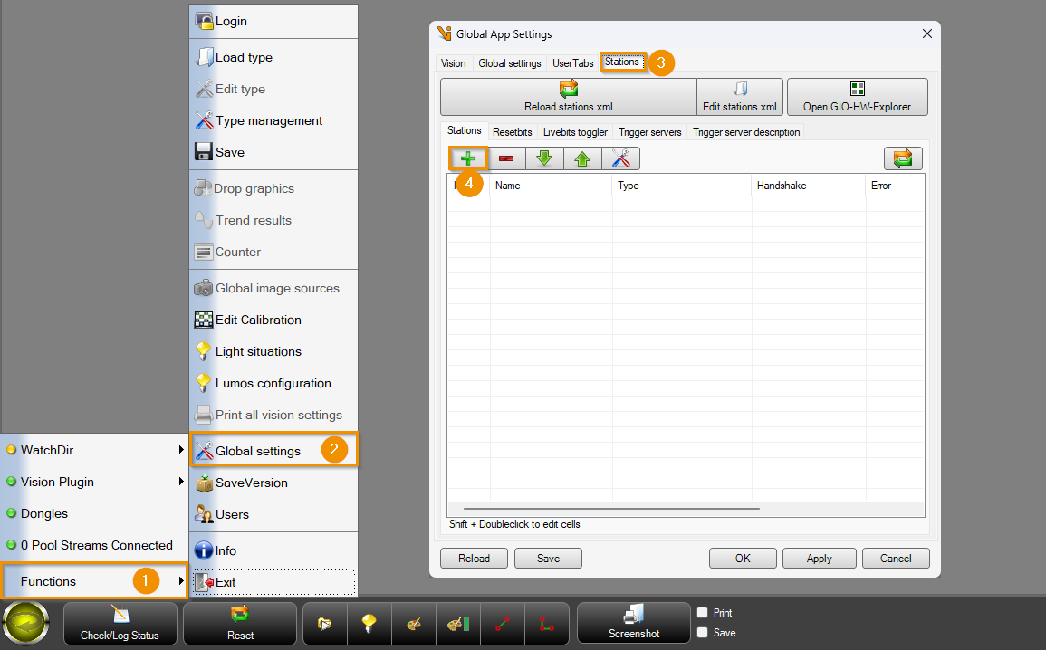
Task: Select the top-level Stations tab
Action: (622, 62)
